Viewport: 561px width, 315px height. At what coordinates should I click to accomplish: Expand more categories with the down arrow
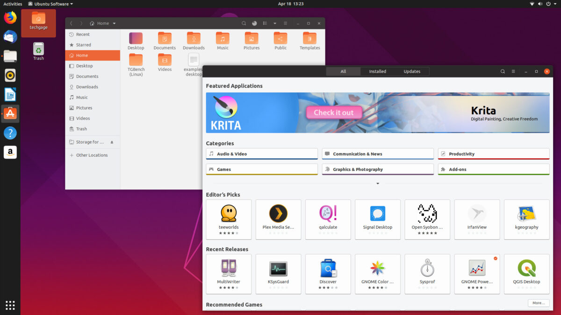coord(377,183)
